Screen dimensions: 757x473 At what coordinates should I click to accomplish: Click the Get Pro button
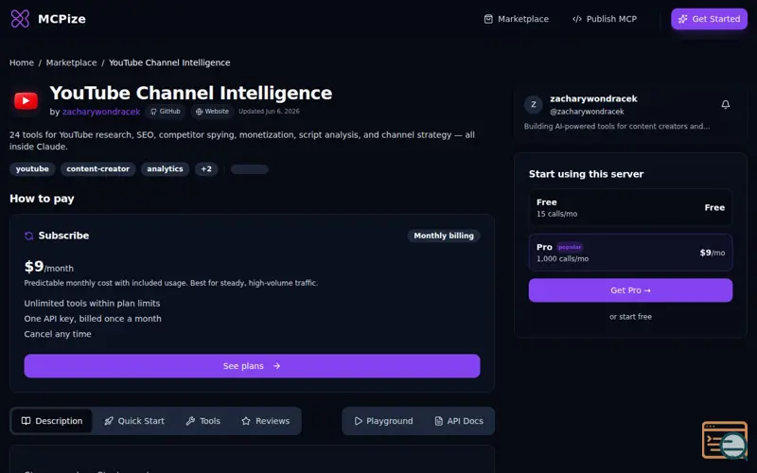click(630, 290)
